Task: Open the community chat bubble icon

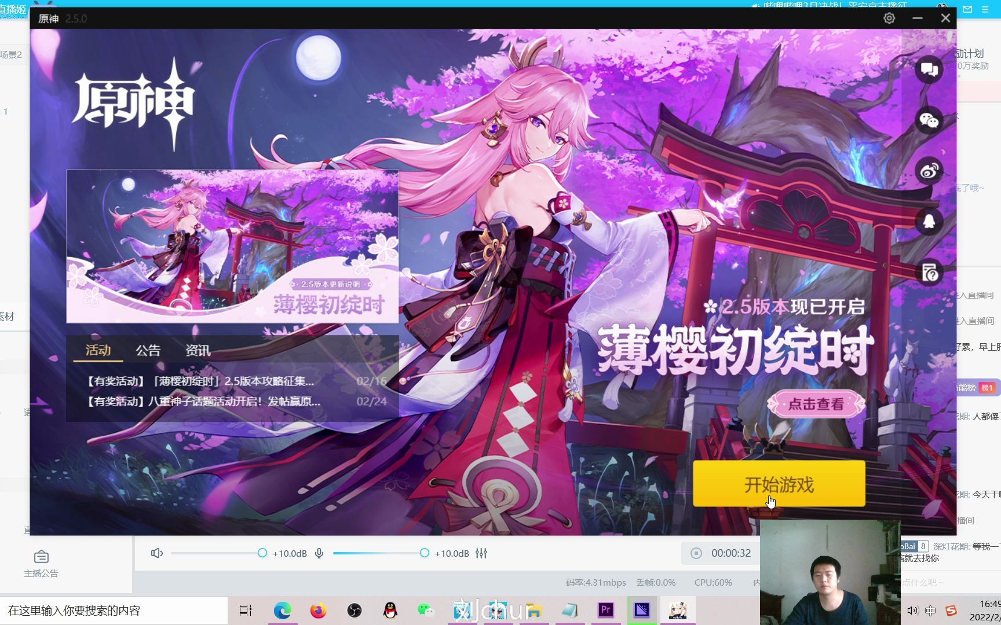Action: [x=929, y=69]
